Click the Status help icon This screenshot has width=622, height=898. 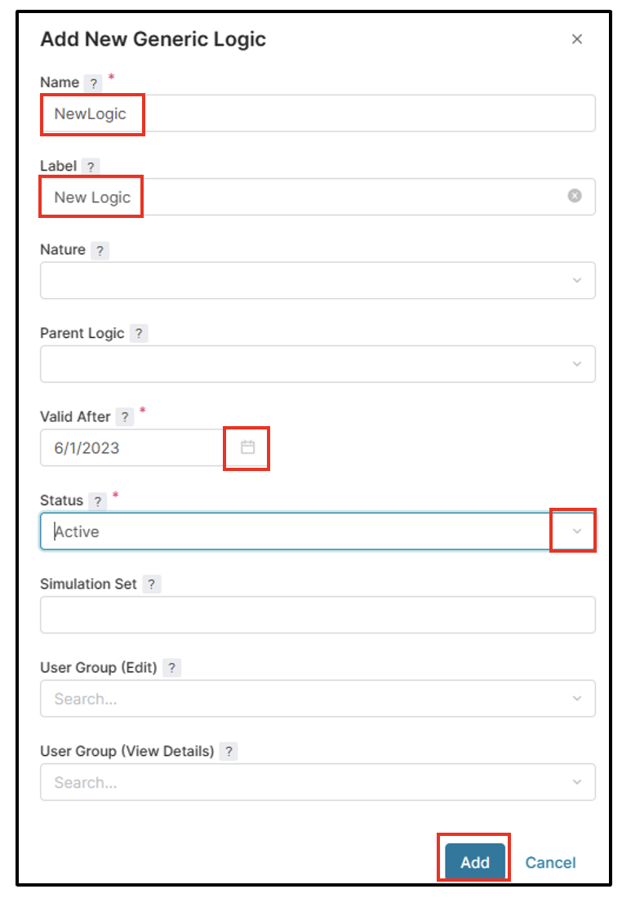[x=98, y=501]
